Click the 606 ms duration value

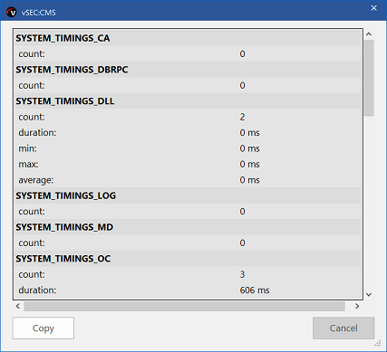pos(255,290)
